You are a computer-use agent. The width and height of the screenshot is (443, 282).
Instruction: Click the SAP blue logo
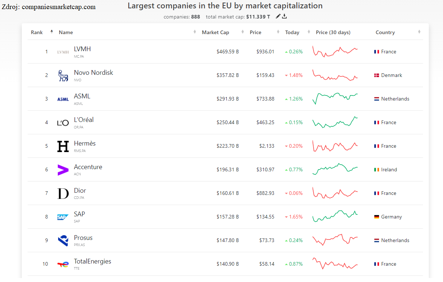(63, 217)
